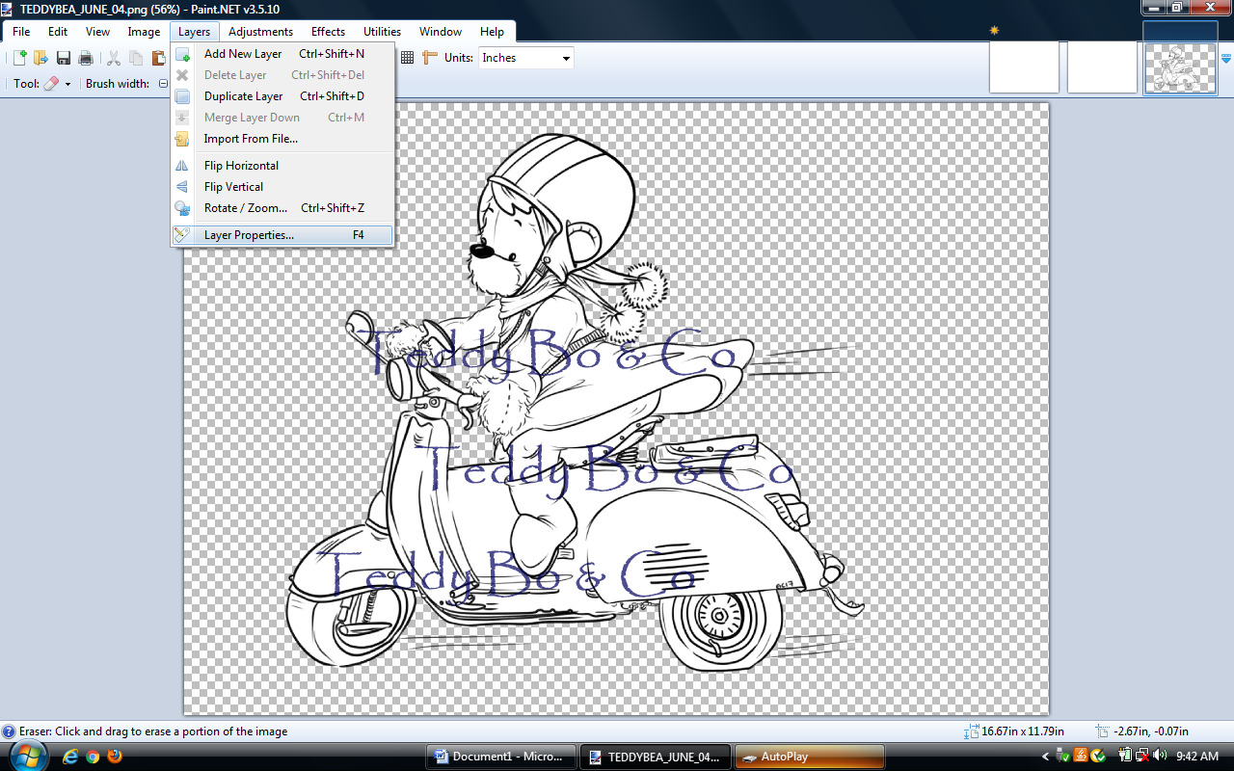Toggle the pixel grid icon

point(407,58)
